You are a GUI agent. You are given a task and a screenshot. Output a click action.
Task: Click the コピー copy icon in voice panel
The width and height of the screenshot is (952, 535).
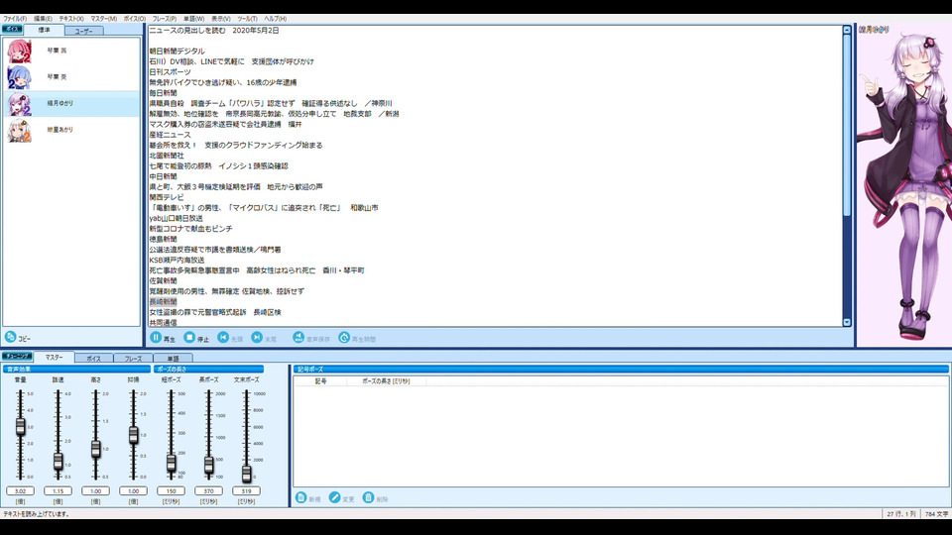(10, 337)
